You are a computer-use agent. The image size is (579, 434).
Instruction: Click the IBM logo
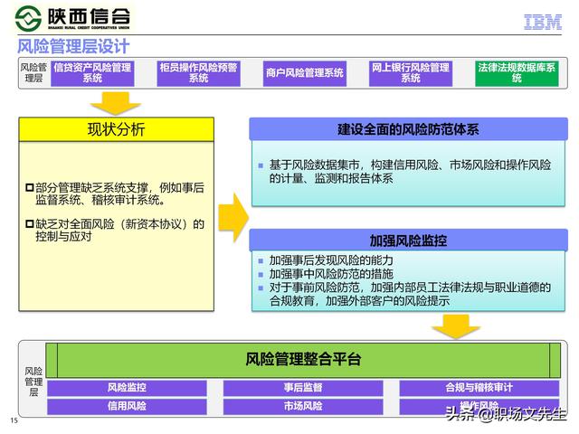point(543,22)
